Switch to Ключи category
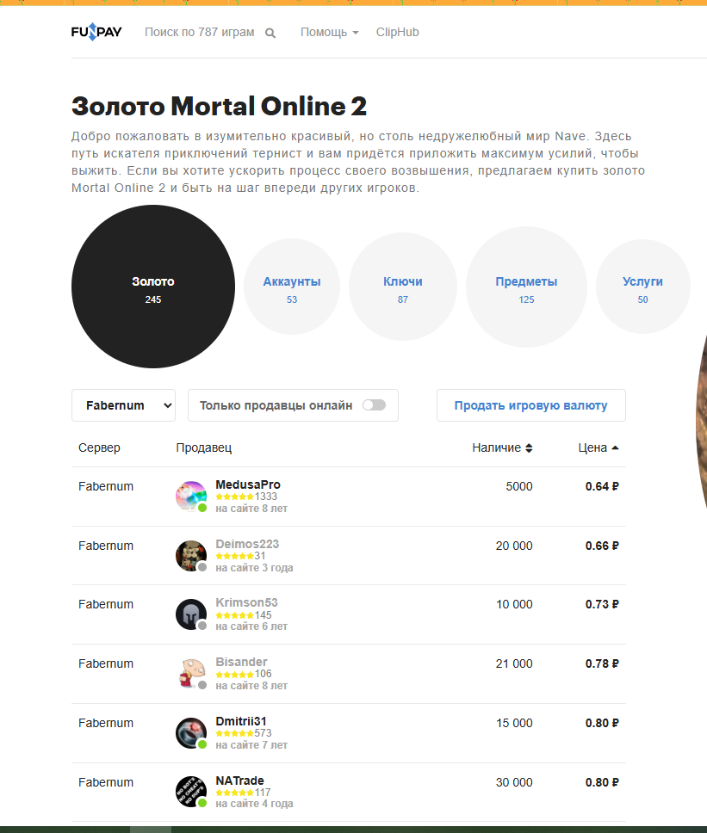Image resolution: width=707 pixels, height=833 pixels. click(403, 287)
